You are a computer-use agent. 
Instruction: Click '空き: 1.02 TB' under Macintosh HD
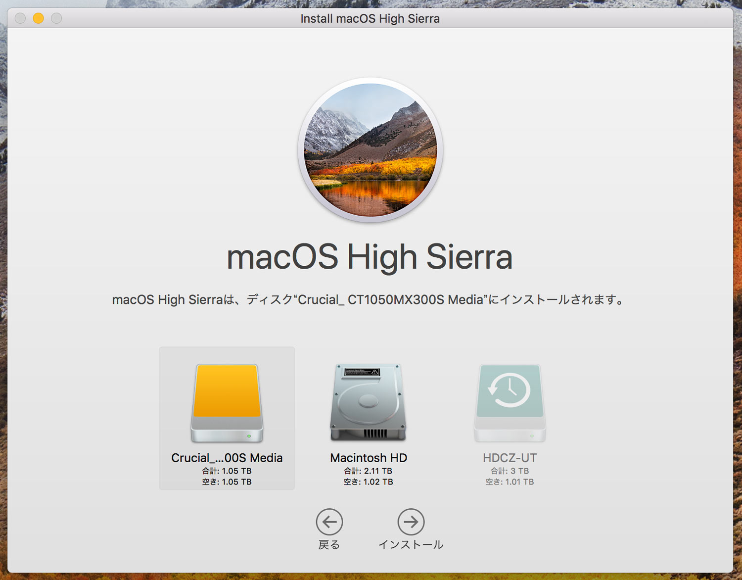pos(369,482)
